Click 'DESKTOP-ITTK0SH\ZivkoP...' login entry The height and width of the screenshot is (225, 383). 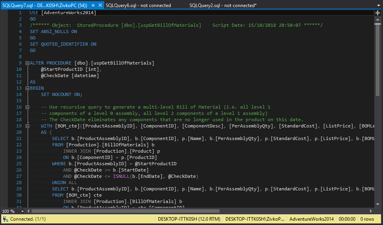(255, 219)
